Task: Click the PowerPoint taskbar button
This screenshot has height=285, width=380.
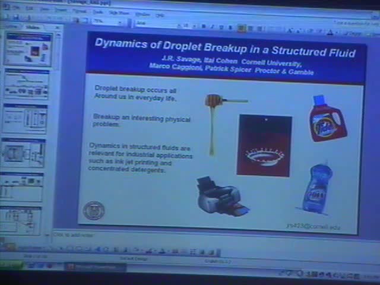Action: pyautogui.click(x=96, y=267)
